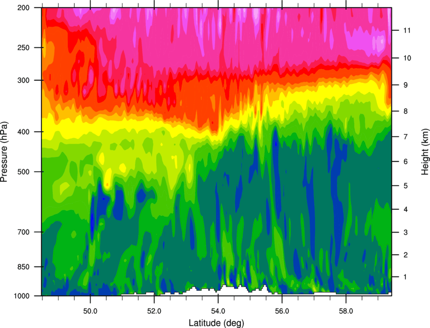Click the 2 km height label
The width and height of the screenshot is (430, 328).
[x=405, y=255]
